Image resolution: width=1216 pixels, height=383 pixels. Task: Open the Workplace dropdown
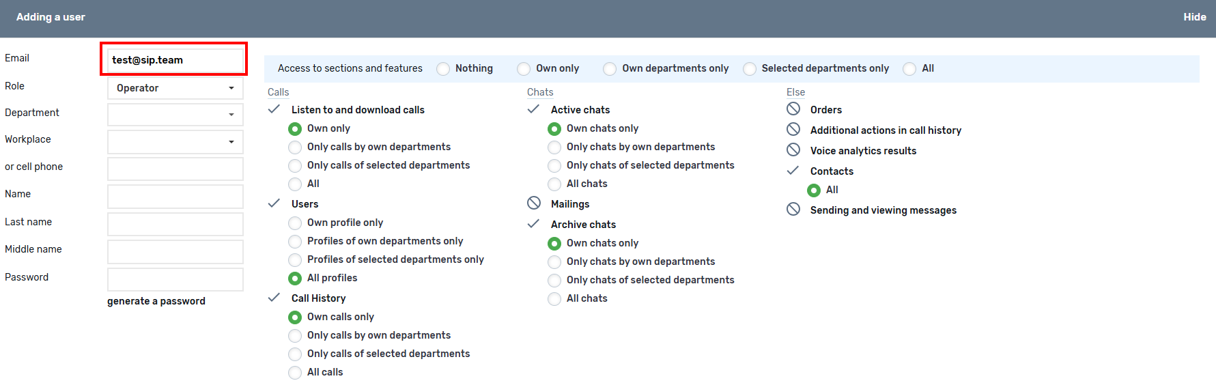click(x=175, y=141)
